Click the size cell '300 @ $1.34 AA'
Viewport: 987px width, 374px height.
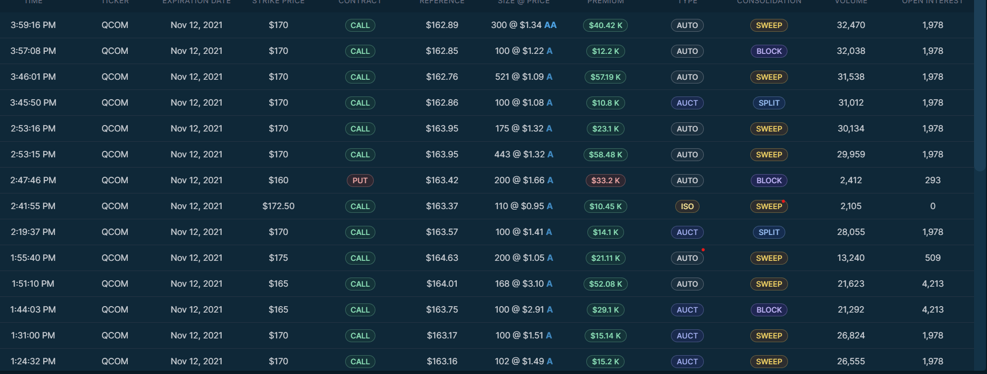(524, 25)
